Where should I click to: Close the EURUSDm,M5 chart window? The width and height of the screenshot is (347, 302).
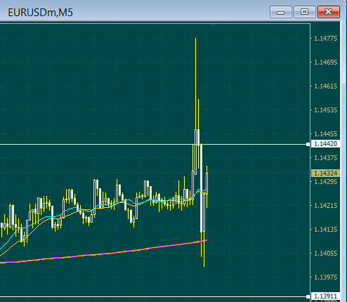(329, 12)
